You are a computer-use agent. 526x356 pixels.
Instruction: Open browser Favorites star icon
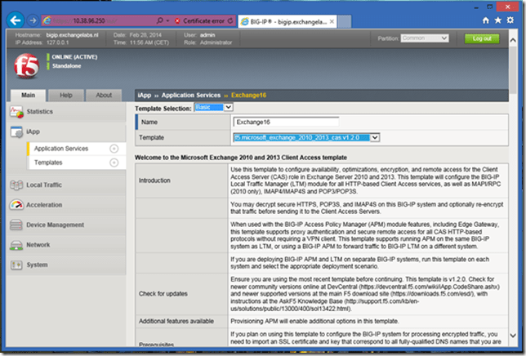(x=501, y=19)
